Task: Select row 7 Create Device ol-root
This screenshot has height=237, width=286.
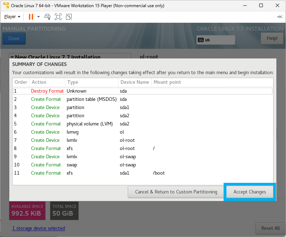Action: [143, 140]
